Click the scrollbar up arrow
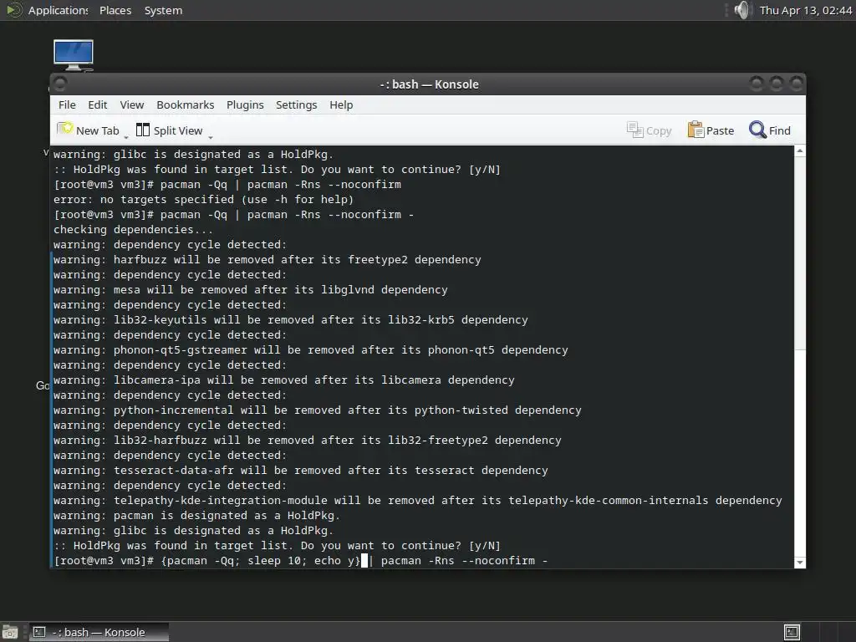 tap(800, 150)
